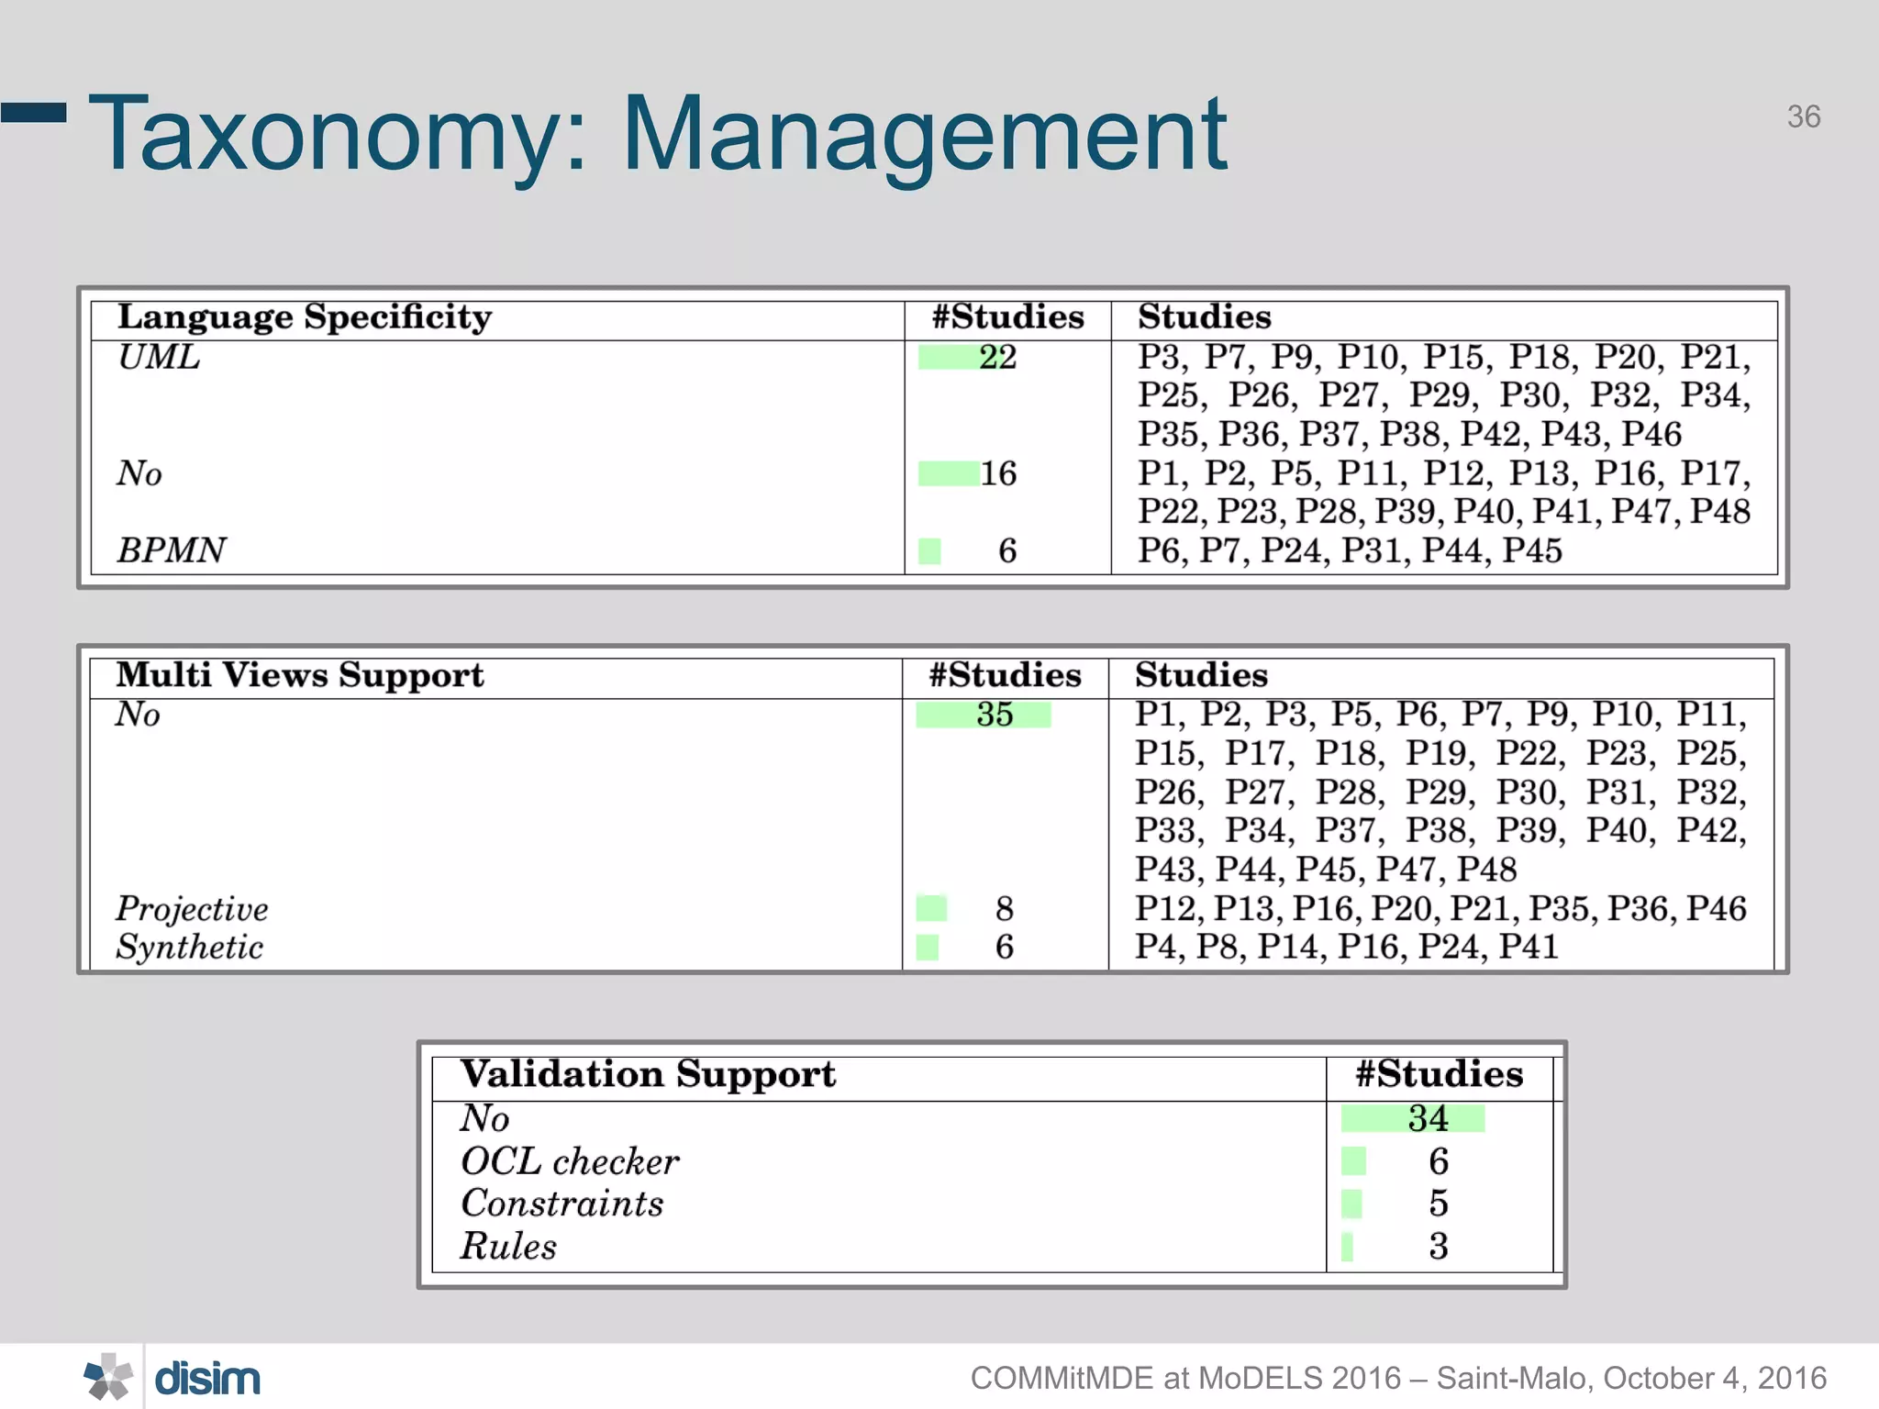
Task: Click the green bar for UML 22
Action: coord(948,357)
